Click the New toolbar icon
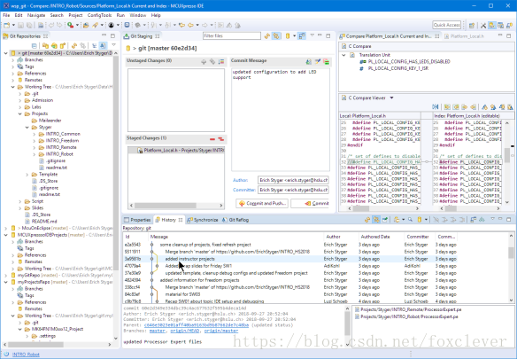The image size is (517, 359). (x=6, y=25)
